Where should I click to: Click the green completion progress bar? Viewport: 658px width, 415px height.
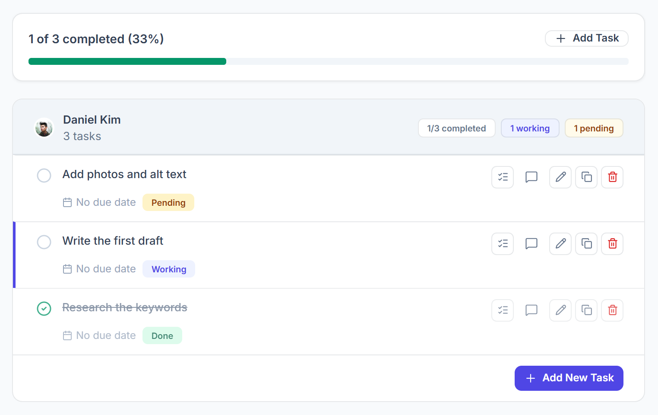pos(127,61)
